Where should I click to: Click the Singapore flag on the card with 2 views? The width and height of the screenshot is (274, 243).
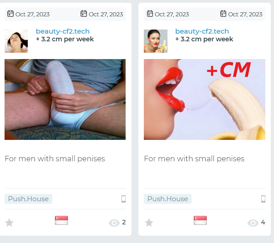[x=61, y=220]
